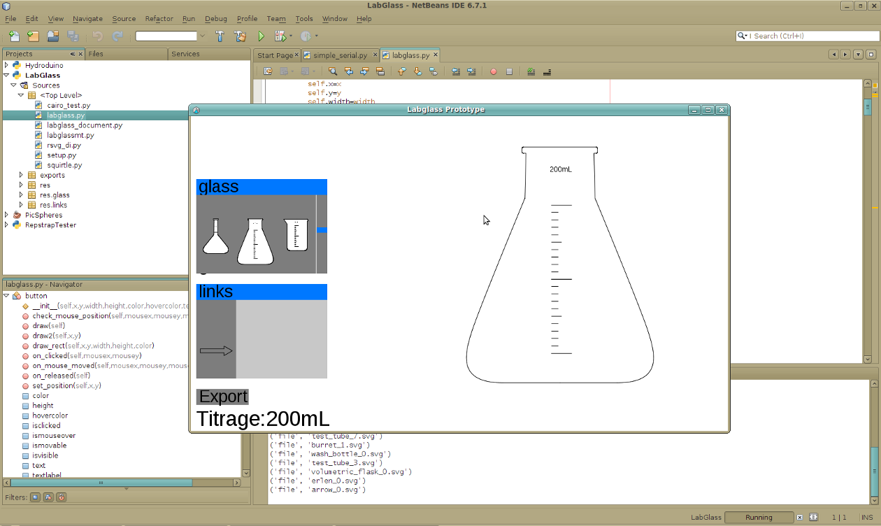Screen dimensions: 881x526
Task: Click Find Previous Occurrence icon
Action: (x=349, y=71)
